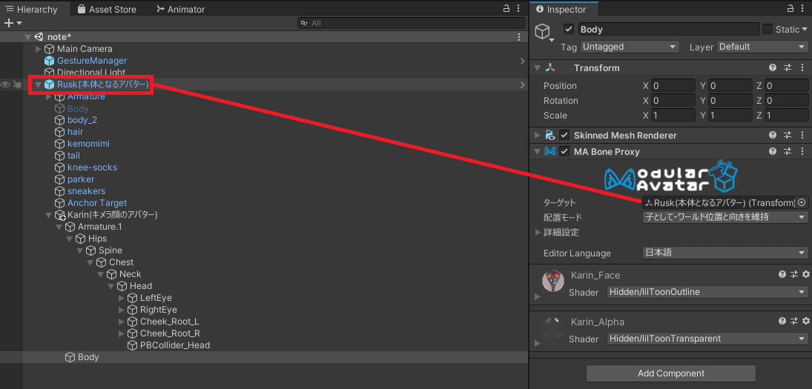This screenshot has width=812, height=389.
Task: Open the Layer dropdown showing Default
Action: point(763,47)
